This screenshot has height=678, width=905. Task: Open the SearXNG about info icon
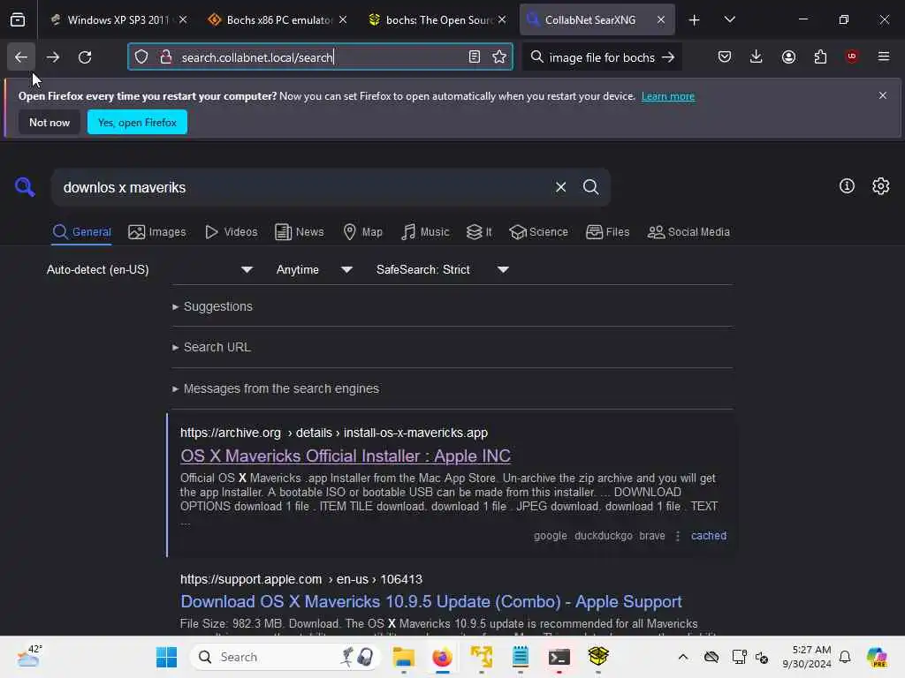(x=847, y=185)
